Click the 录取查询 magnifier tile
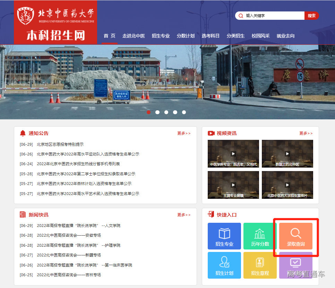 coord(295,236)
